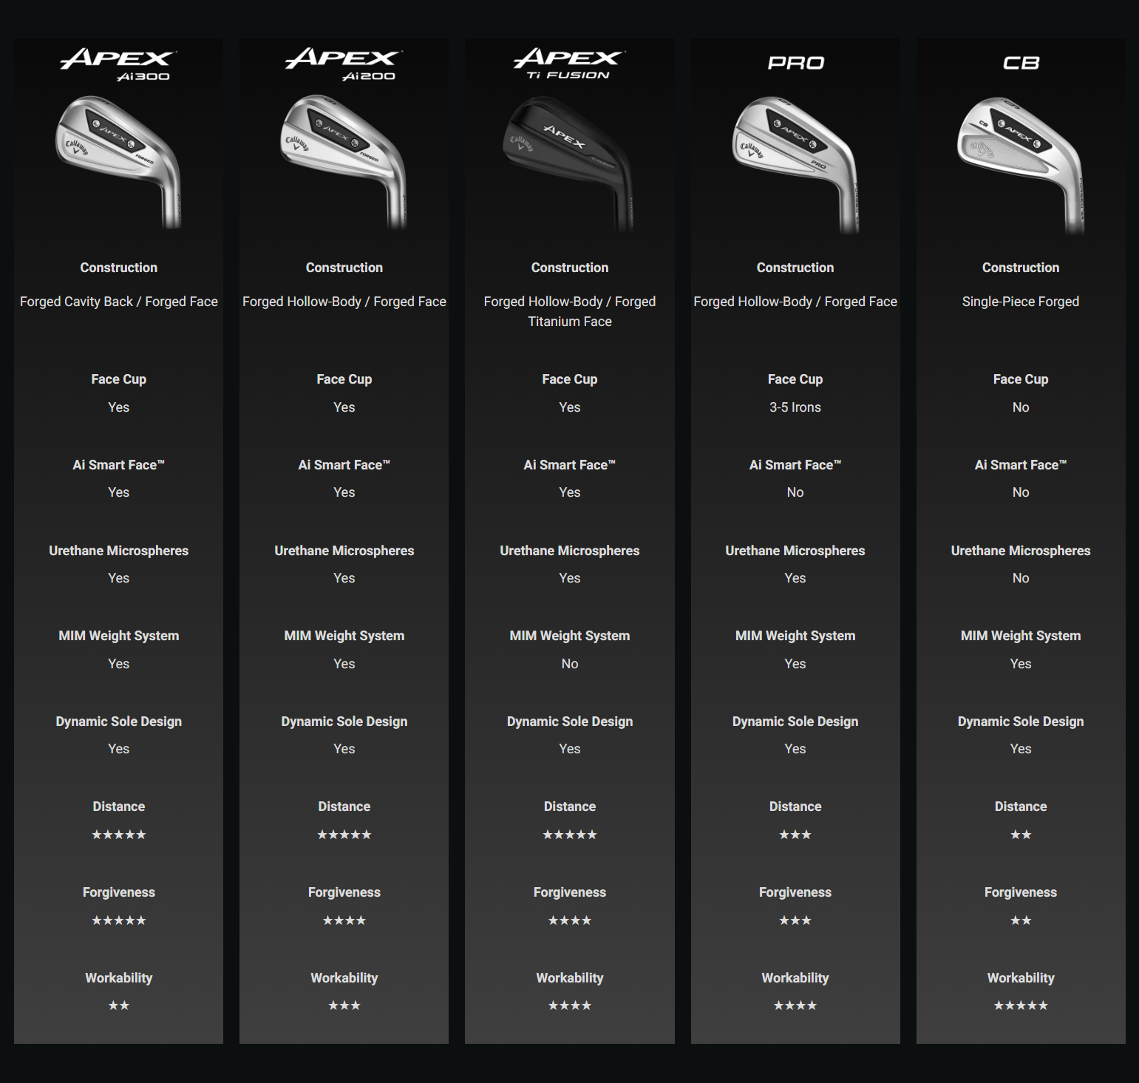Click the Ai200 Distance star rating
Viewport: 1139px width, 1083px height.
point(344,835)
